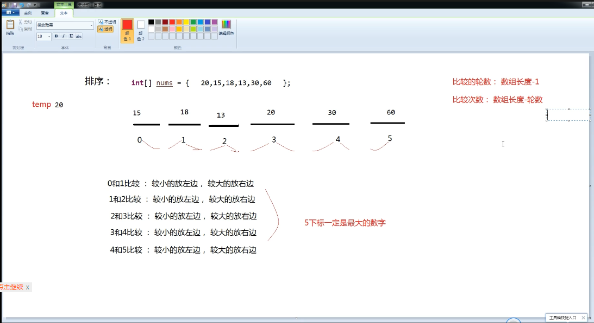Toggle Strikethrough (abc) formatting
594x323 pixels.
click(x=78, y=36)
